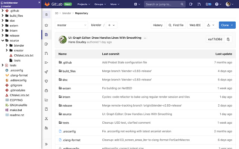Go to project overview home icon
Screen dimensions: 239x149
(x=46, y=25)
